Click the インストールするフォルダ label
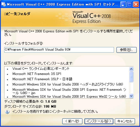Image resolution: width=140 pixels, height=127 pixels. tap(24, 43)
